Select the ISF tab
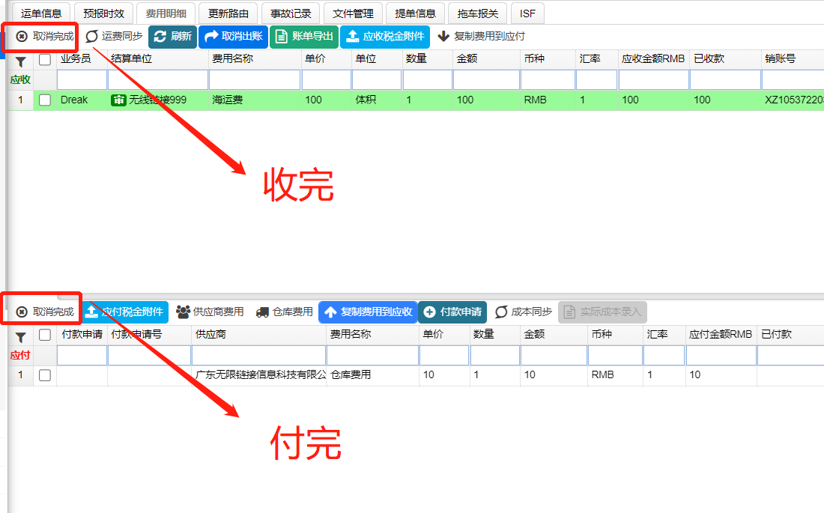 pos(527,13)
